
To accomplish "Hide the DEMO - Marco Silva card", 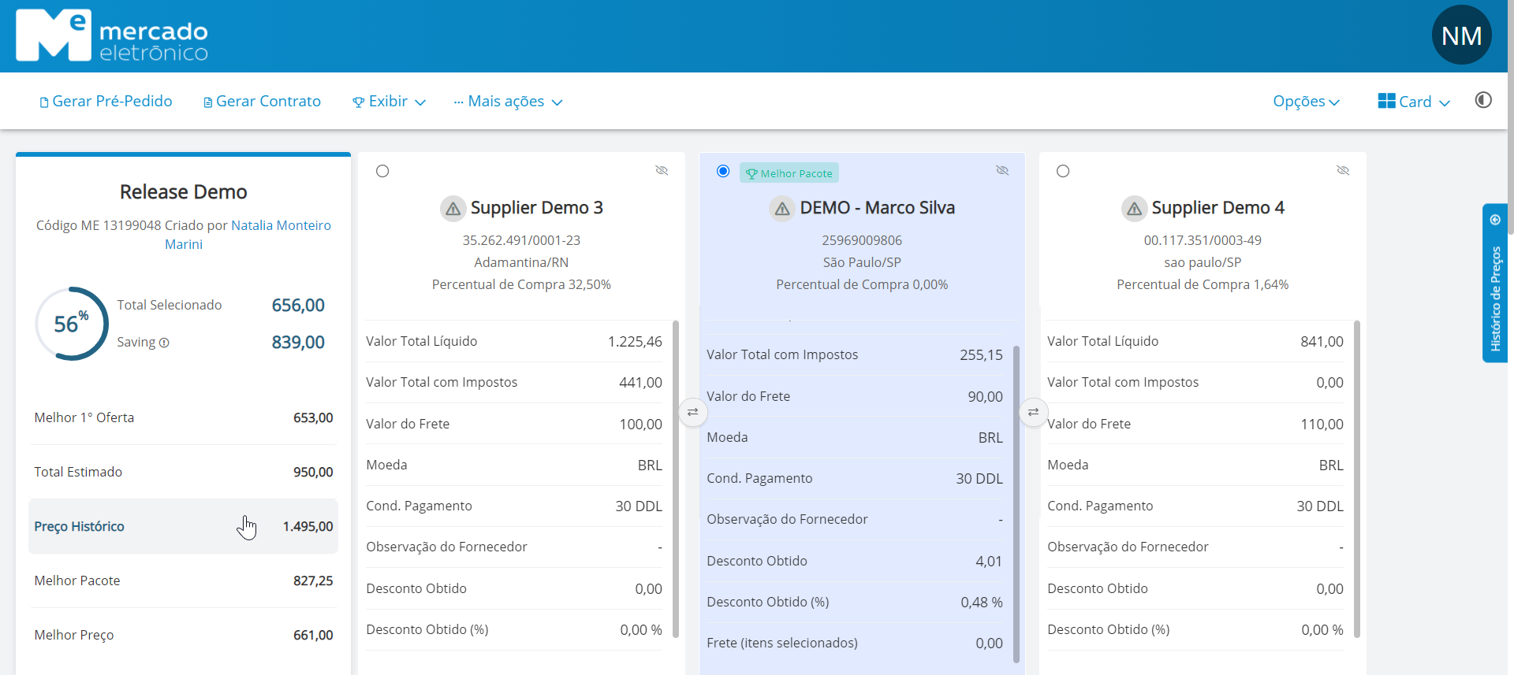I will (x=1002, y=170).
